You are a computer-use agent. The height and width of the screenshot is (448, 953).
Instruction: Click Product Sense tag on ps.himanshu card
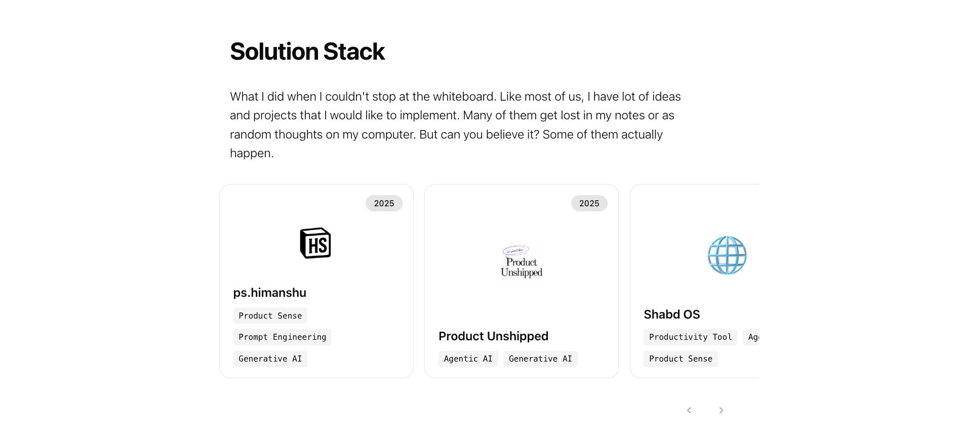click(x=270, y=316)
